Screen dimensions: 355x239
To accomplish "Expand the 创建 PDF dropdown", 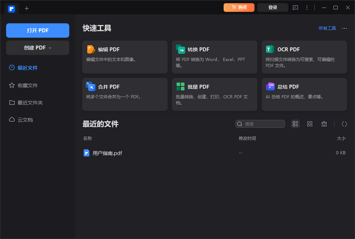I will (37, 47).
